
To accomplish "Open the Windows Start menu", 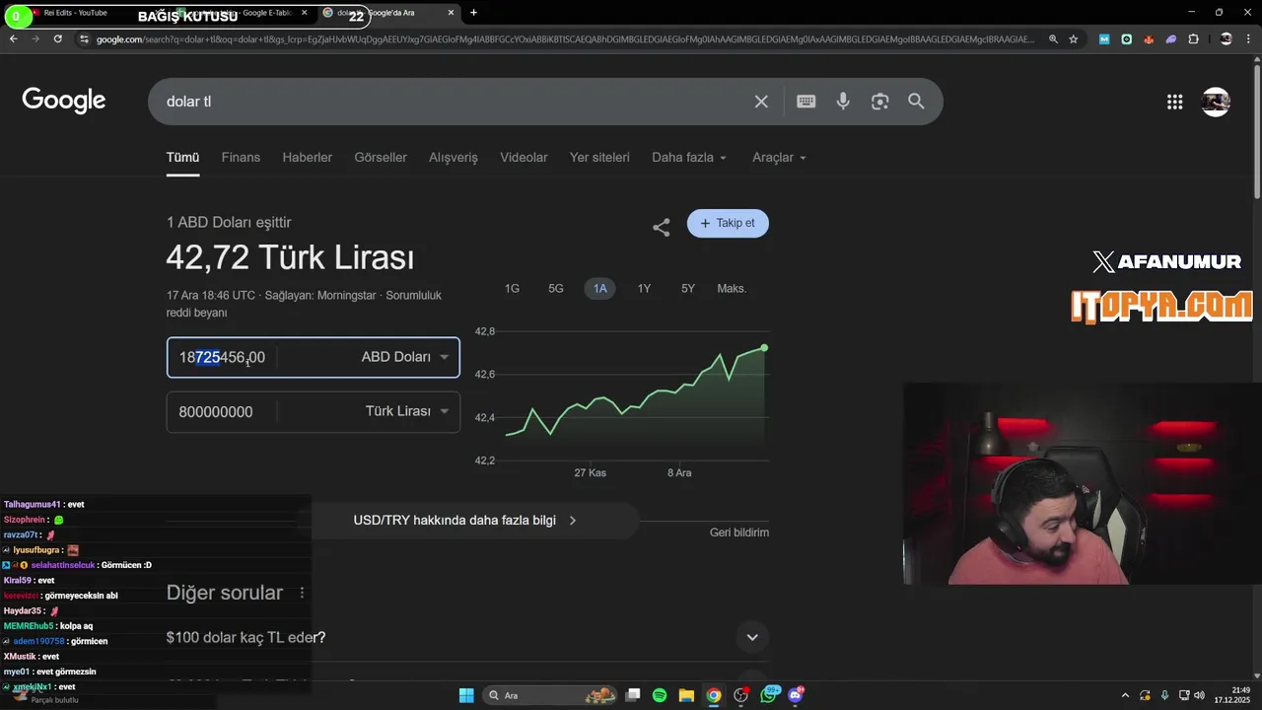I will [466, 695].
